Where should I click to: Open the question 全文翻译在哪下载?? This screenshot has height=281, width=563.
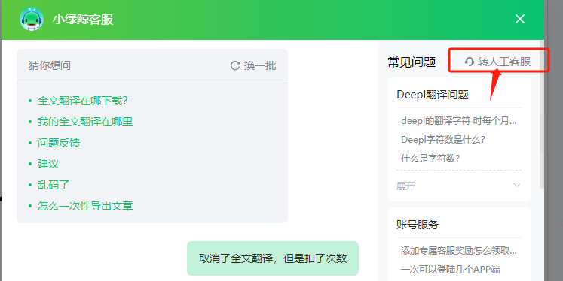pos(83,101)
